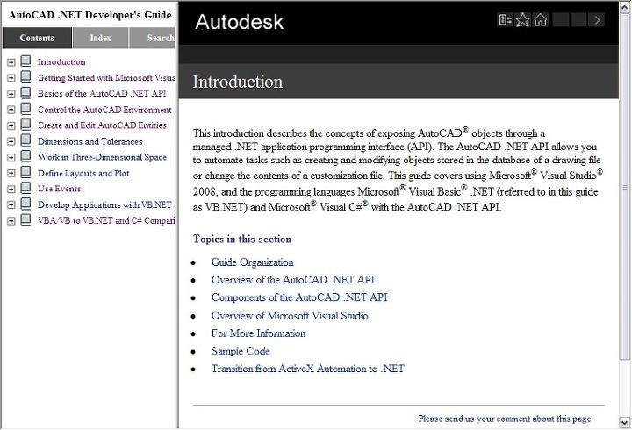Screen dimensions: 632x430
Task: Expand the Introduction tree node
Action: (11, 62)
